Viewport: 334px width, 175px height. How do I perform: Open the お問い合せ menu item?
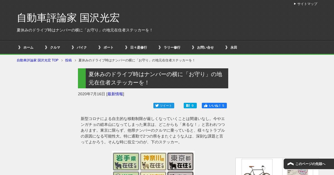click(205, 47)
